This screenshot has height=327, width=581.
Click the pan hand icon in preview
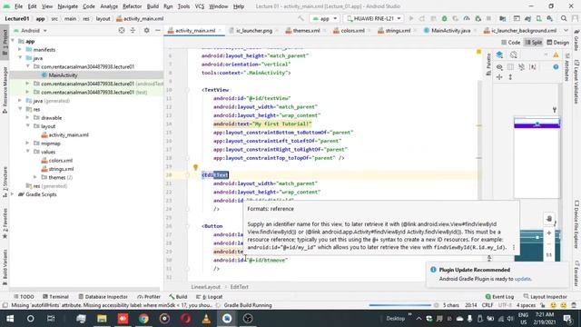(549, 218)
